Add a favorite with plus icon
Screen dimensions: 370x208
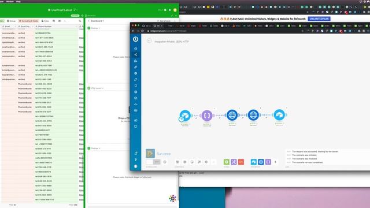[275, 162]
